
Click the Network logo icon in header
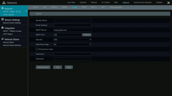tap(4, 3)
